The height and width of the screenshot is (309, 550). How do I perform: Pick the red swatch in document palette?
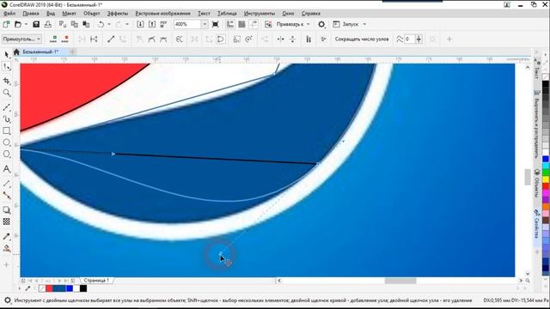[49, 288]
